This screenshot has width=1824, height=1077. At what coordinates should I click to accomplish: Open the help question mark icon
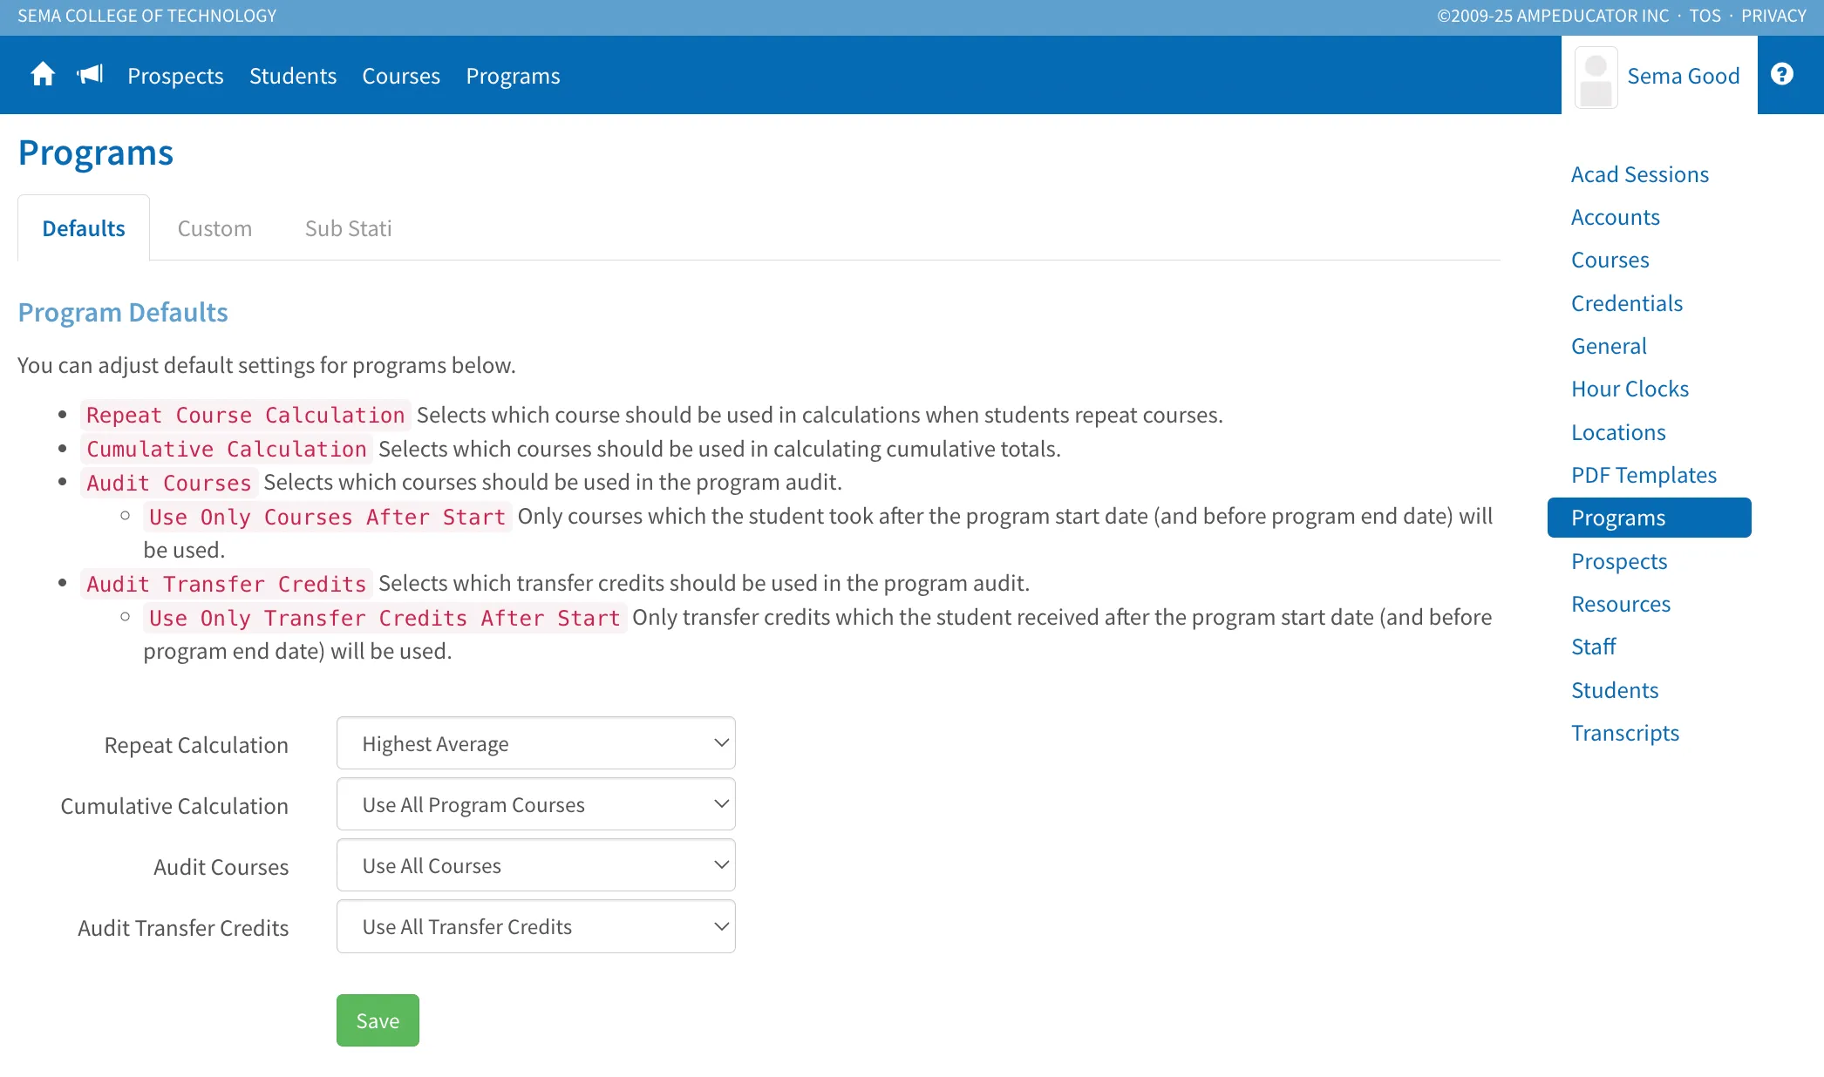click(x=1782, y=75)
